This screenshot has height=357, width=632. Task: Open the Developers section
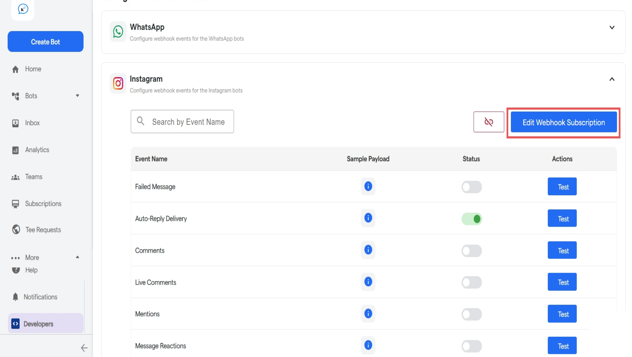pyautogui.click(x=39, y=324)
